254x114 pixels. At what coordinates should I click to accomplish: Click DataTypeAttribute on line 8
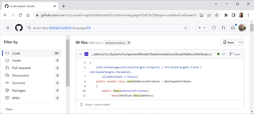[177, 81]
